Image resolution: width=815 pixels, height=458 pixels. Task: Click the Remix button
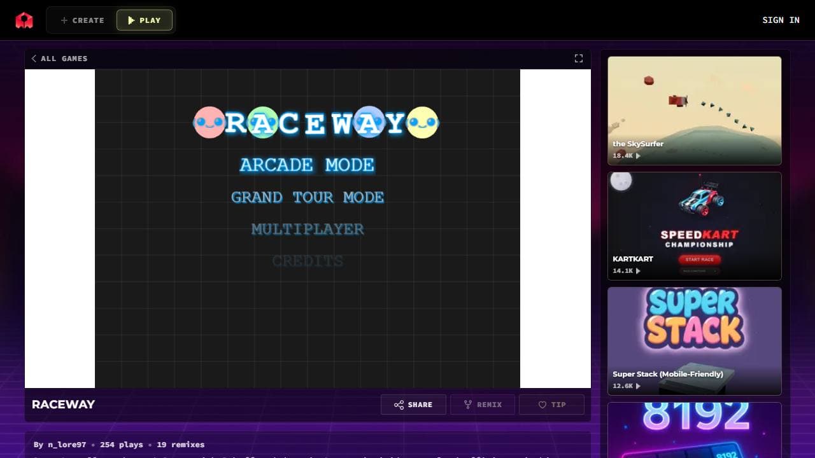coord(482,405)
